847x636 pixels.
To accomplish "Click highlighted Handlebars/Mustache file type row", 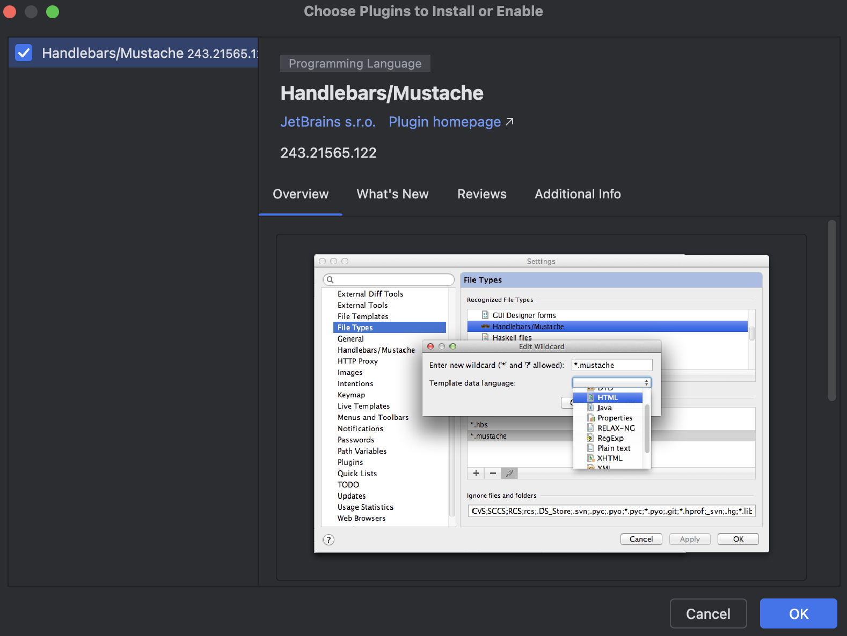I will [x=607, y=327].
